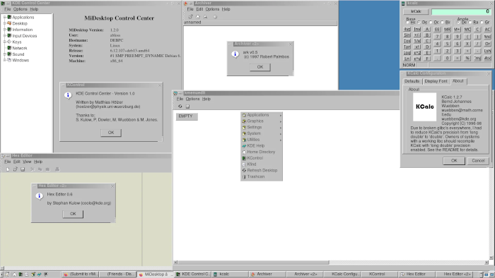Click the Save icon in Hex Editor toolbar
This screenshot has width=495, height=278.
pos(23,169)
